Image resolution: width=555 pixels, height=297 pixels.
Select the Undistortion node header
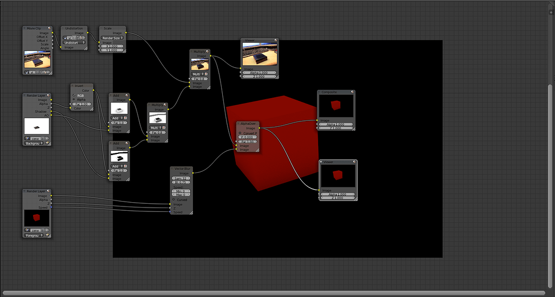(74, 28)
